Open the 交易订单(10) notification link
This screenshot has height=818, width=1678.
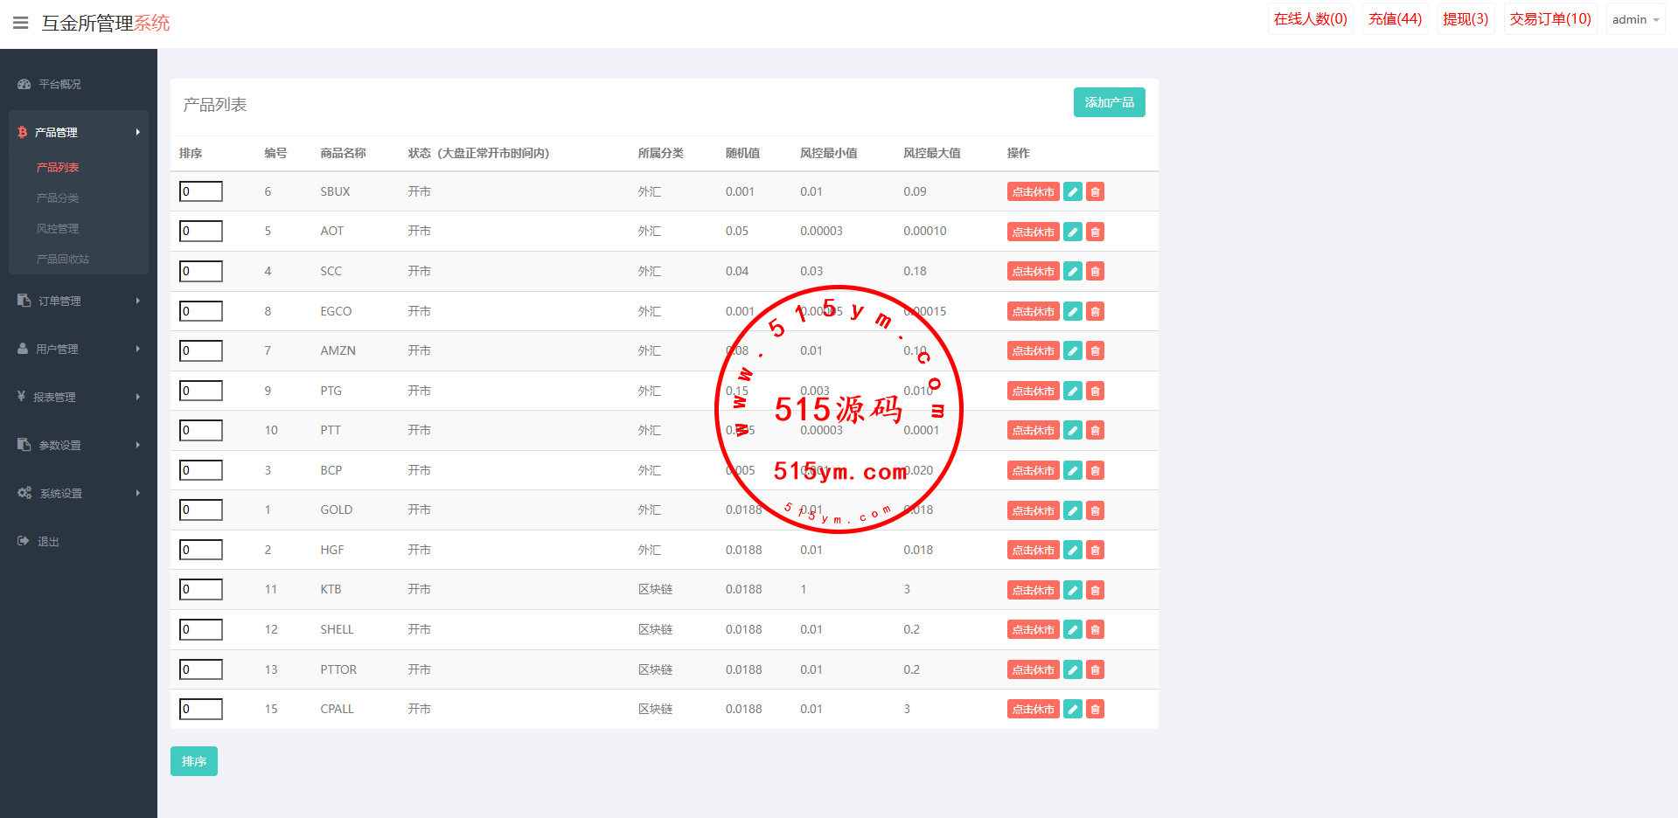pyautogui.click(x=1549, y=19)
